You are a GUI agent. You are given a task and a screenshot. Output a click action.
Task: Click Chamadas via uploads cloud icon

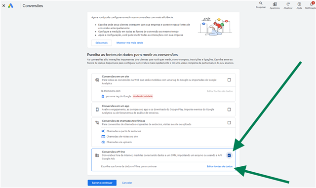click(103, 142)
